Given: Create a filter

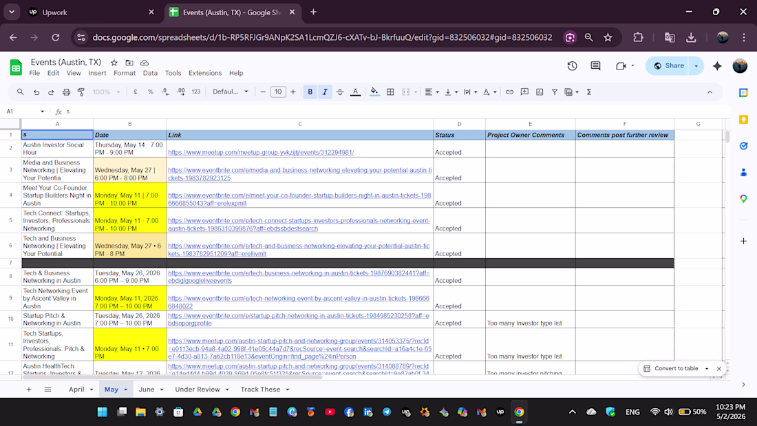Looking at the screenshot, I should click(555, 92).
